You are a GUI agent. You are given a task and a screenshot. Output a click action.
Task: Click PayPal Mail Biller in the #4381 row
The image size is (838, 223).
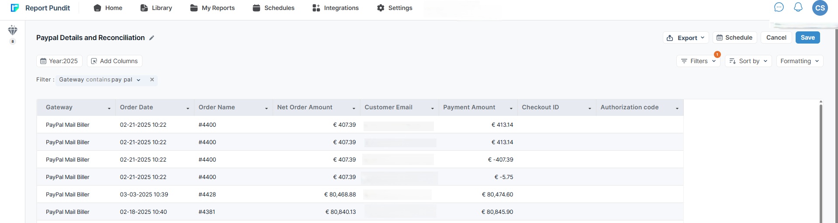[x=68, y=212]
